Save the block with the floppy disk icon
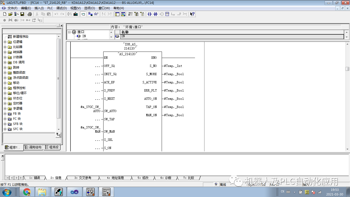Viewport: 350px width, 197px height. coord(22,14)
